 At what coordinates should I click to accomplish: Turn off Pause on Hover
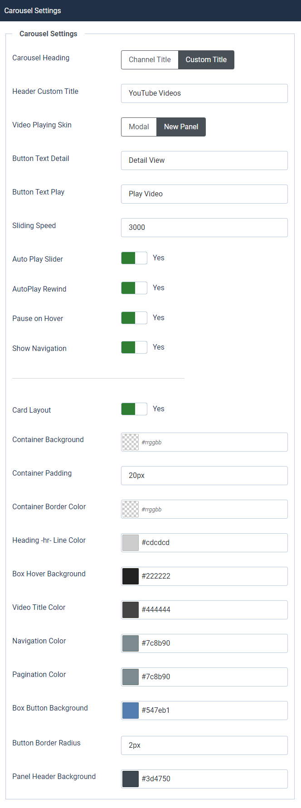click(134, 318)
